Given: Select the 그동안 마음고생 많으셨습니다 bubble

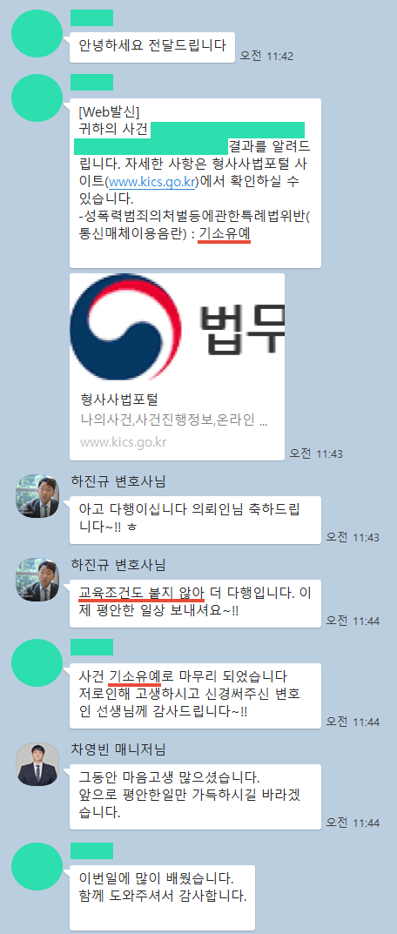Looking at the screenshot, I should point(196,796).
